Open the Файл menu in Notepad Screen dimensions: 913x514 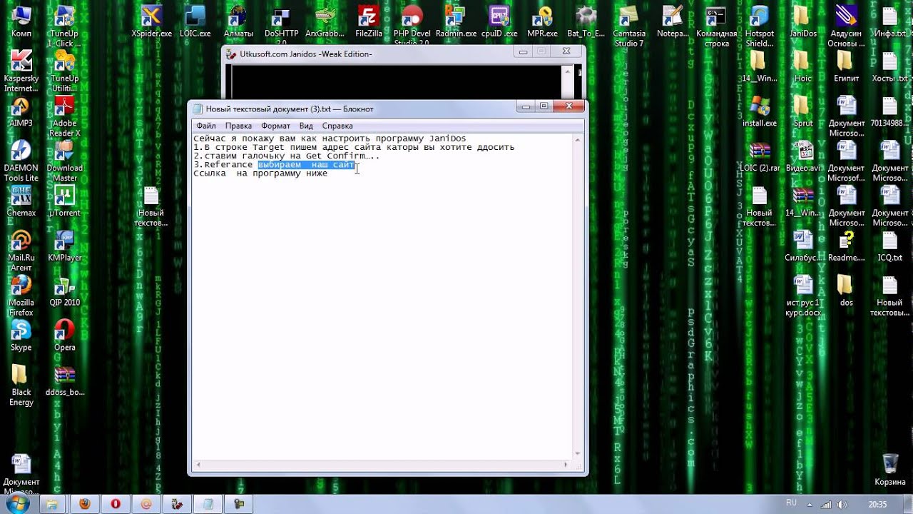[x=206, y=126]
